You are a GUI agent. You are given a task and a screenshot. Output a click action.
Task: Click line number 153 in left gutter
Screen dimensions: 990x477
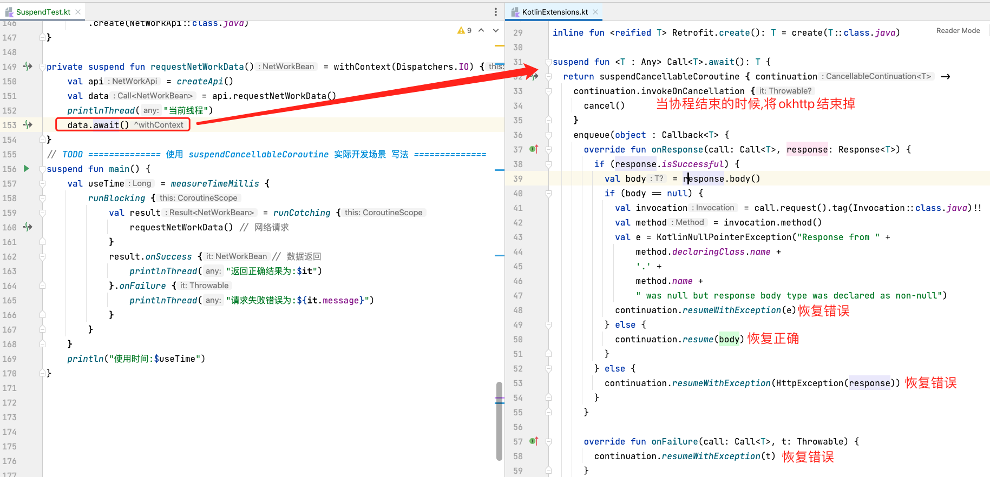click(10, 125)
